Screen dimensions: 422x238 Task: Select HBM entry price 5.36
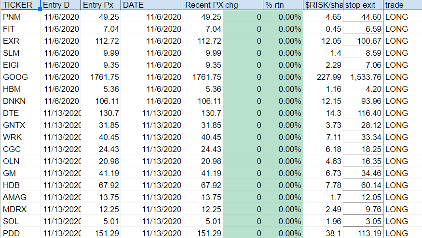click(x=101, y=89)
